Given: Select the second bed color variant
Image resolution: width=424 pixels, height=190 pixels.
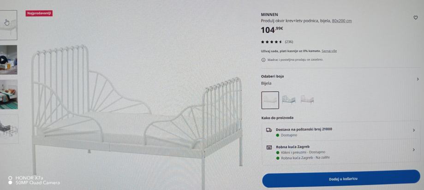Looking at the screenshot, I should click(x=288, y=100).
